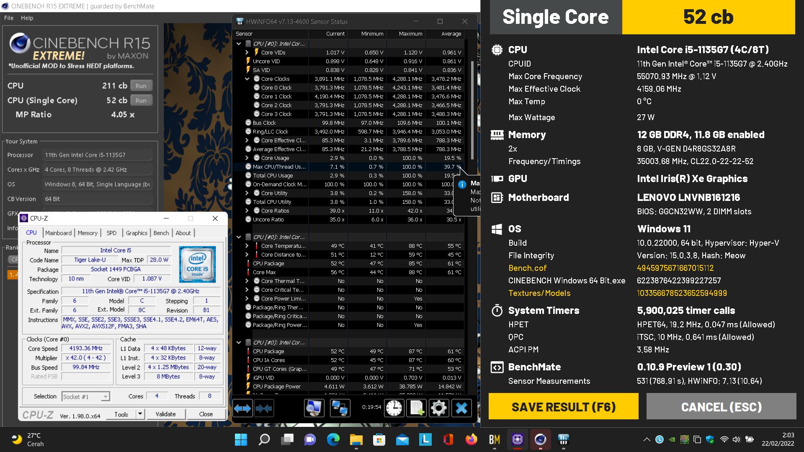The image size is (804, 452).
Task: Open Wi-Fi network tray icon
Action: coord(724,439)
